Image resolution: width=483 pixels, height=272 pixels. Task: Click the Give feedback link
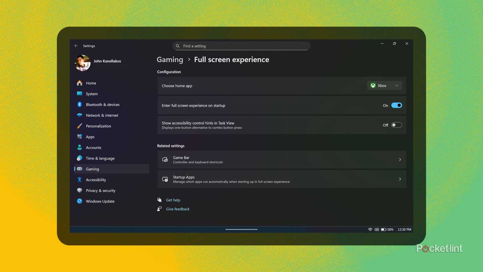pos(177,209)
